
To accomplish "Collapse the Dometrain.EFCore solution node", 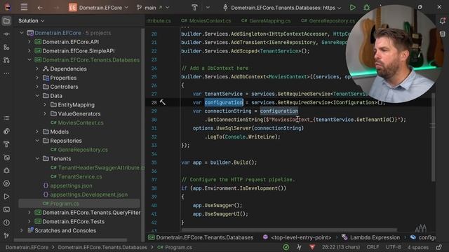I will pyautogui.click(x=22, y=33).
